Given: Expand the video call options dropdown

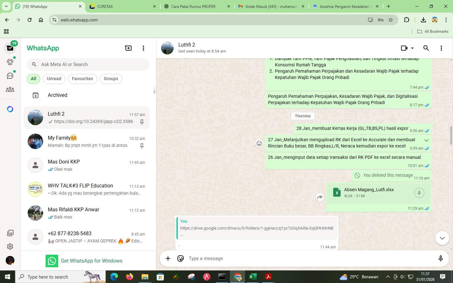Looking at the screenshot, I should [x=412, y=48].
